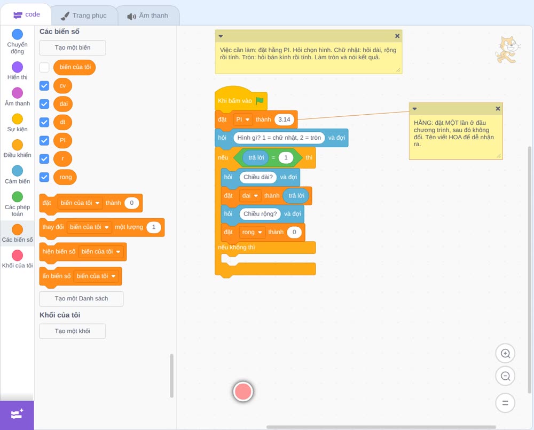Switch to the Trang phục tab
Image resolution: width=534 pixels, height=430 pixels.
pyautogui.click(x=84, y=15)
